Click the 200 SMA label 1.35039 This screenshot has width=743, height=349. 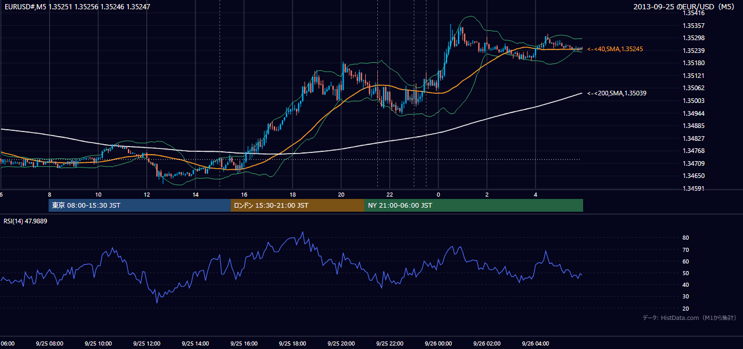point(617,93)
